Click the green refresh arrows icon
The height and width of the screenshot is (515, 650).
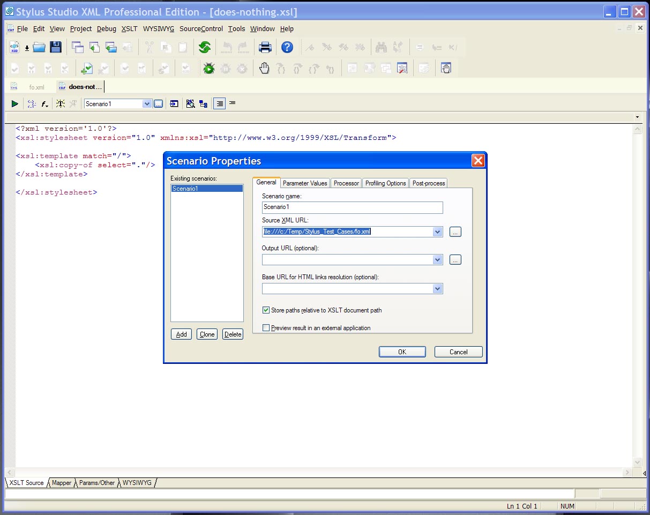point(204,47)
